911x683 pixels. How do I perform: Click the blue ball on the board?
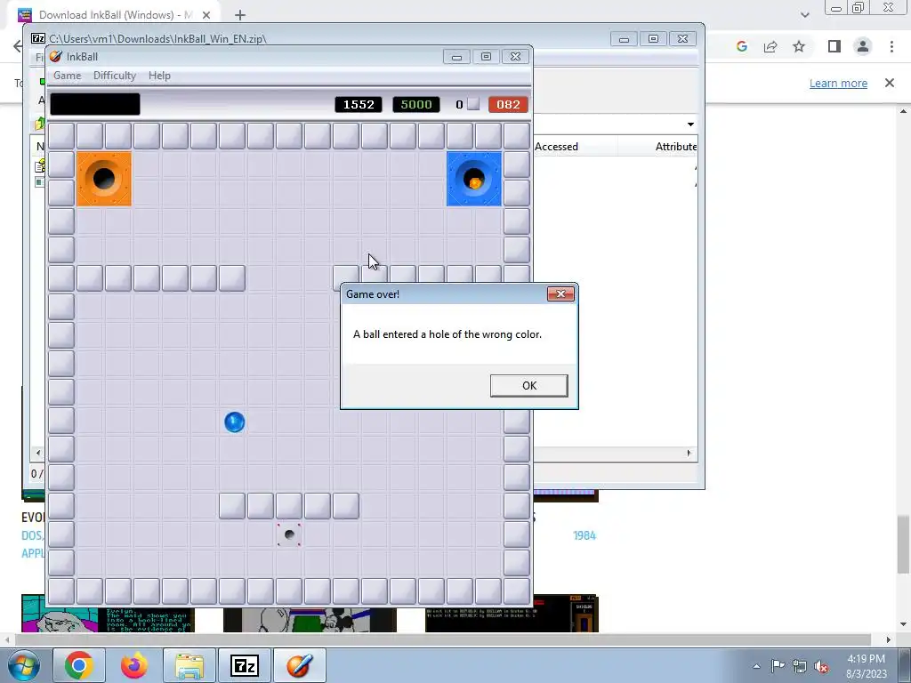pyautogui.click(x=234, y=422)
